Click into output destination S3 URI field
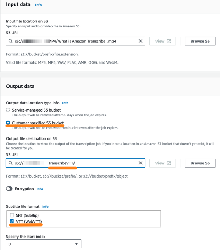Viewport: 220px width, 250px height. point(76,163)
